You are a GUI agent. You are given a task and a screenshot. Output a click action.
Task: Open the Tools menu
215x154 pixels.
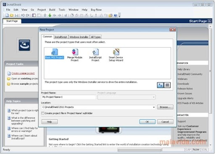click(62, 10)
